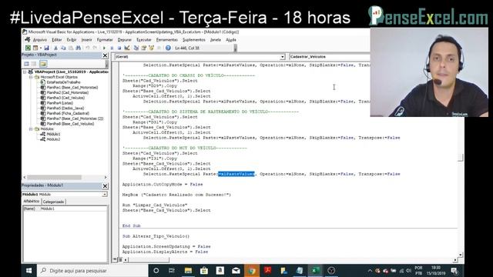Click the Paste toolbar icon
Screen dimensions: 493x277
pos(71,48)
